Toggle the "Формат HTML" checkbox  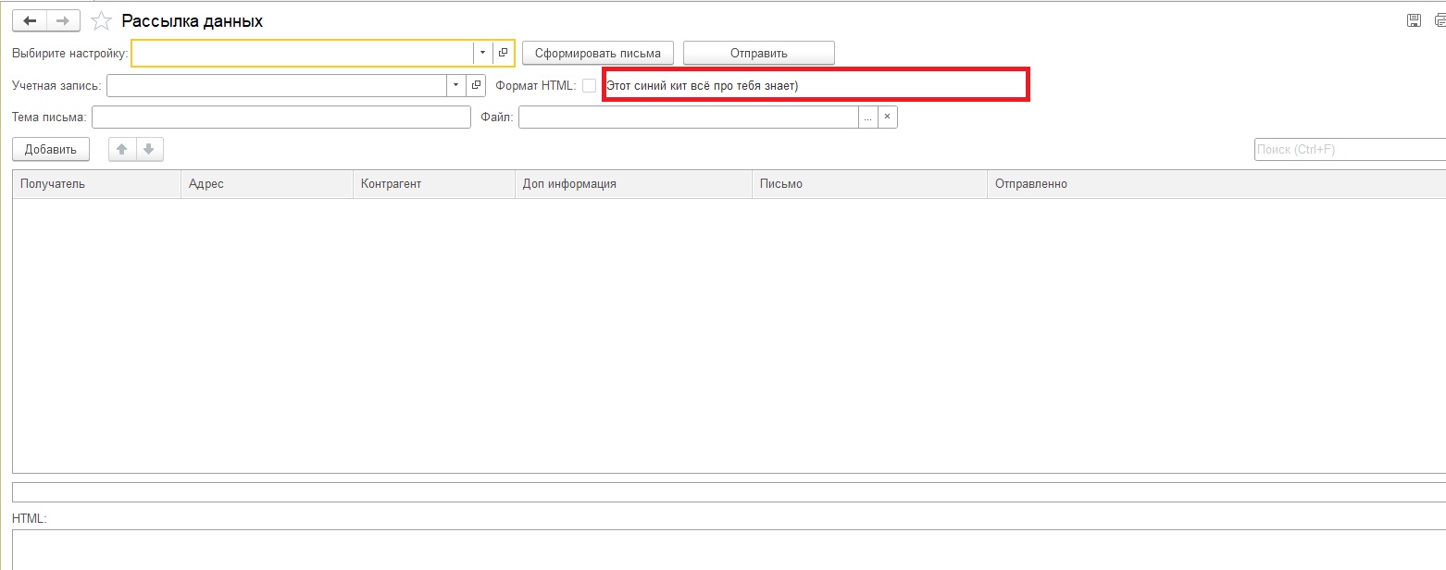click(589, 85)
